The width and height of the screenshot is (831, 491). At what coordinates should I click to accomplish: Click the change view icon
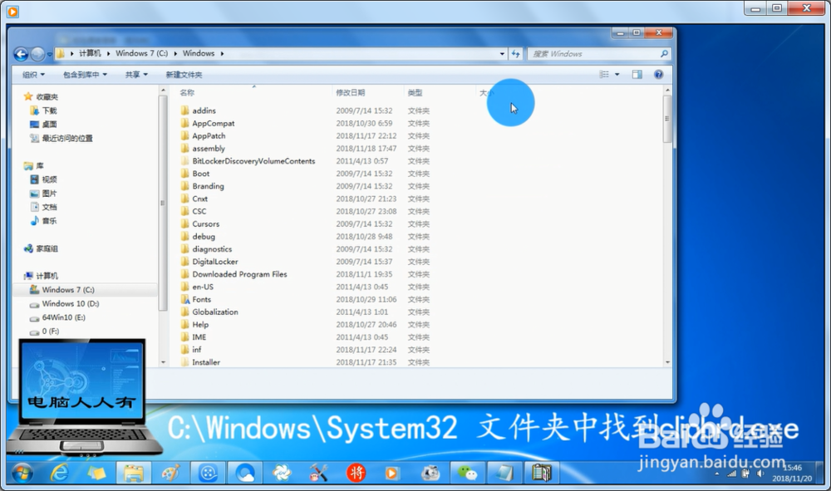[604, 75]
